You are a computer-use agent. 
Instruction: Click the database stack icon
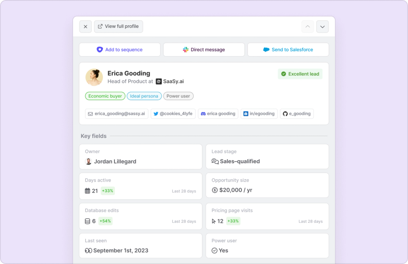tap(88, 221)
